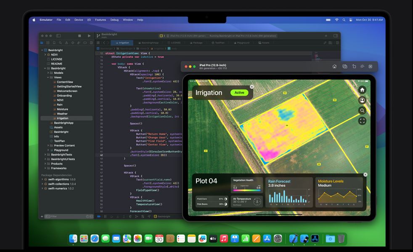Collapse the Views folder in navigator
The height and width of the screenshot is (252, 413).
pyautogui.click(x=48, y=78)
